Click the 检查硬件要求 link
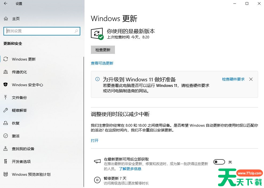This screenshot has width=264, height=188. point(233,79)
